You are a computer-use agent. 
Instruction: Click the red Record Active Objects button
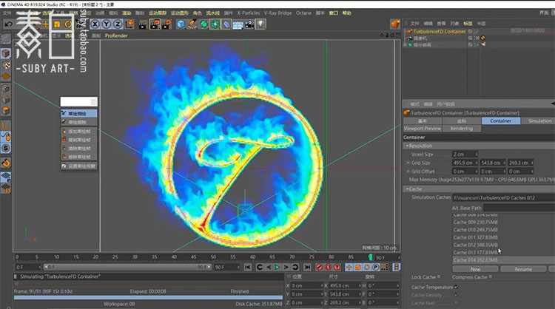(x=319, y=268)
